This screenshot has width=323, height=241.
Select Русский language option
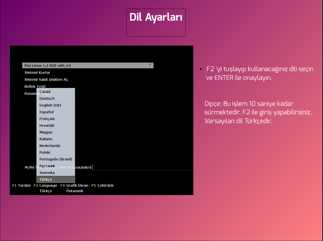56,166
